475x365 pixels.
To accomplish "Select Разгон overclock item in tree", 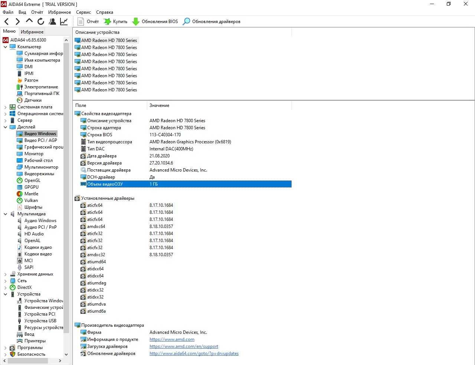I will pos(31,80).
